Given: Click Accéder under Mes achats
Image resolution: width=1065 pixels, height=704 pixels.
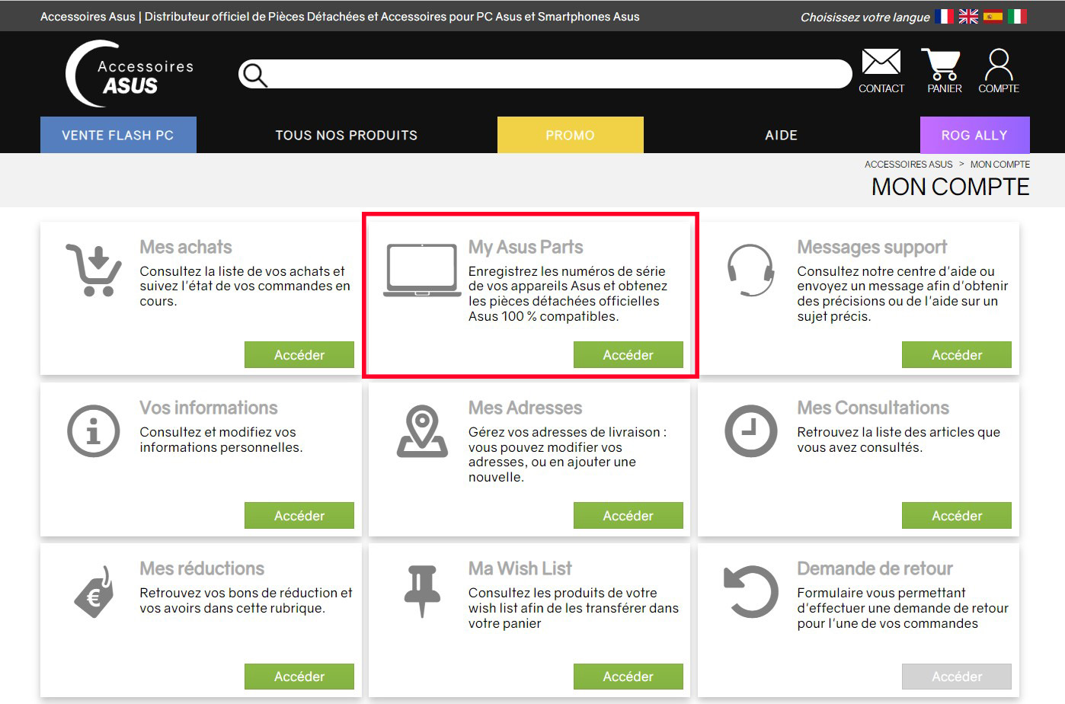Looking at the screenshot, I should (x=299, y=355).
